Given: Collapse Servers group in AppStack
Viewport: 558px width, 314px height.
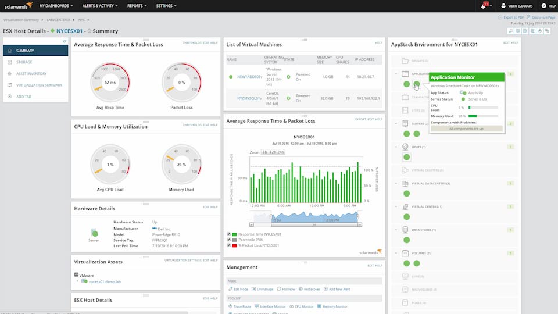Looking at the screenshot, I should (396, 123).
